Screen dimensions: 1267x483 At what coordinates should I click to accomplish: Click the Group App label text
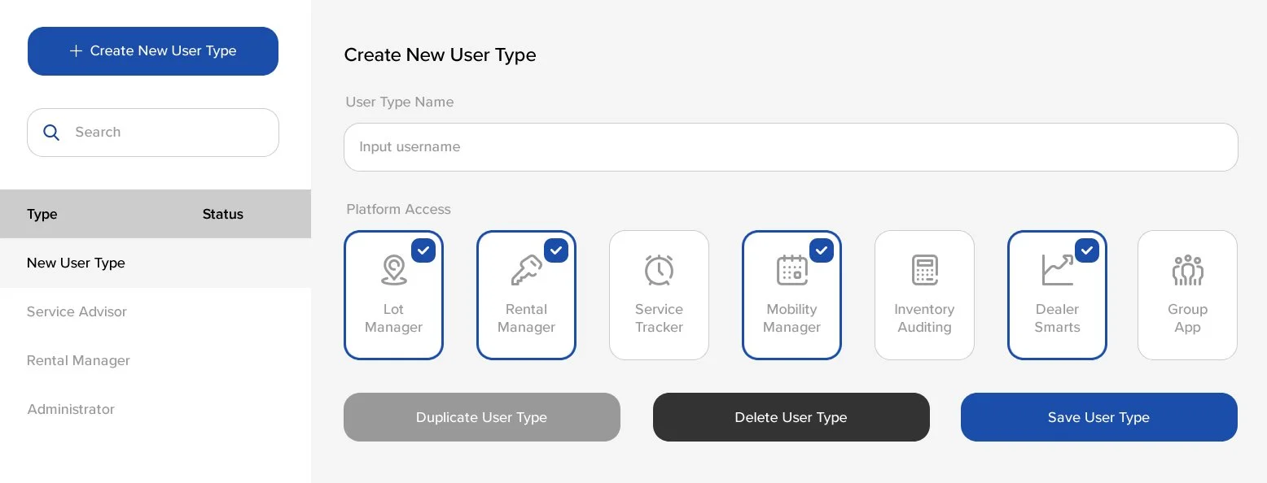(x=1187, y=318)
